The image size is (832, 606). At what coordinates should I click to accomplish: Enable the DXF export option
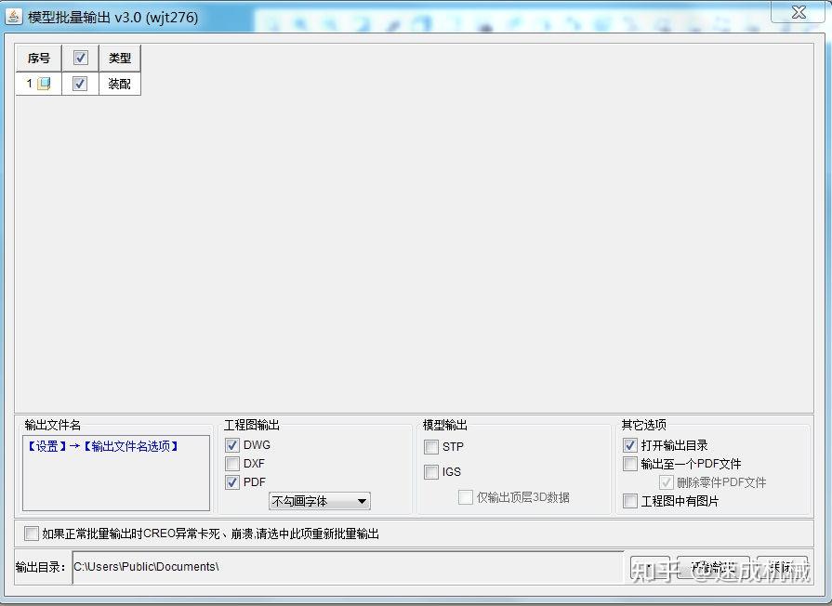click(231, 464)
